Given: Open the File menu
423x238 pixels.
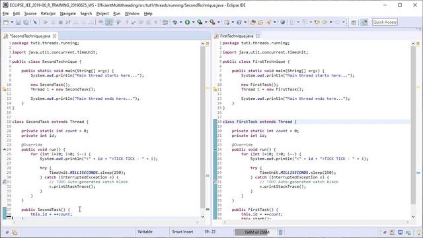Looking at the screenshot, I should tap(5, 13).
